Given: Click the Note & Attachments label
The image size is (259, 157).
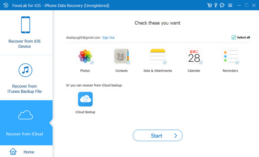Looking at the screenshot, I should pos(158,71).
